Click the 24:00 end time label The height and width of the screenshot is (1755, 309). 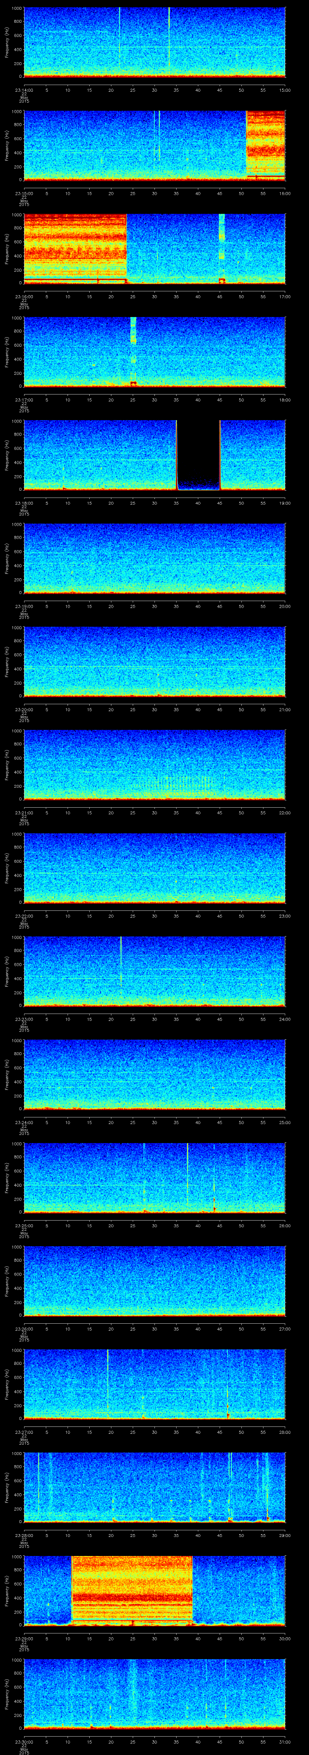click(x=285, y=1018)
